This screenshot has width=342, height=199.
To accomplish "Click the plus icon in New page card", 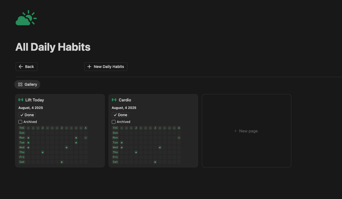I will [235, 131].
